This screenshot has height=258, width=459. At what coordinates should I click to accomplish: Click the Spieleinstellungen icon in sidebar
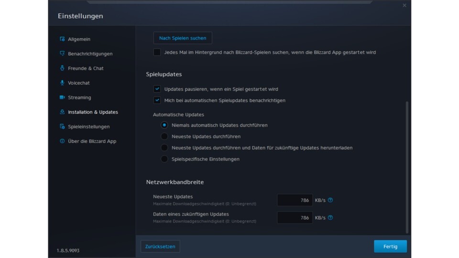(x=62, y=127)
